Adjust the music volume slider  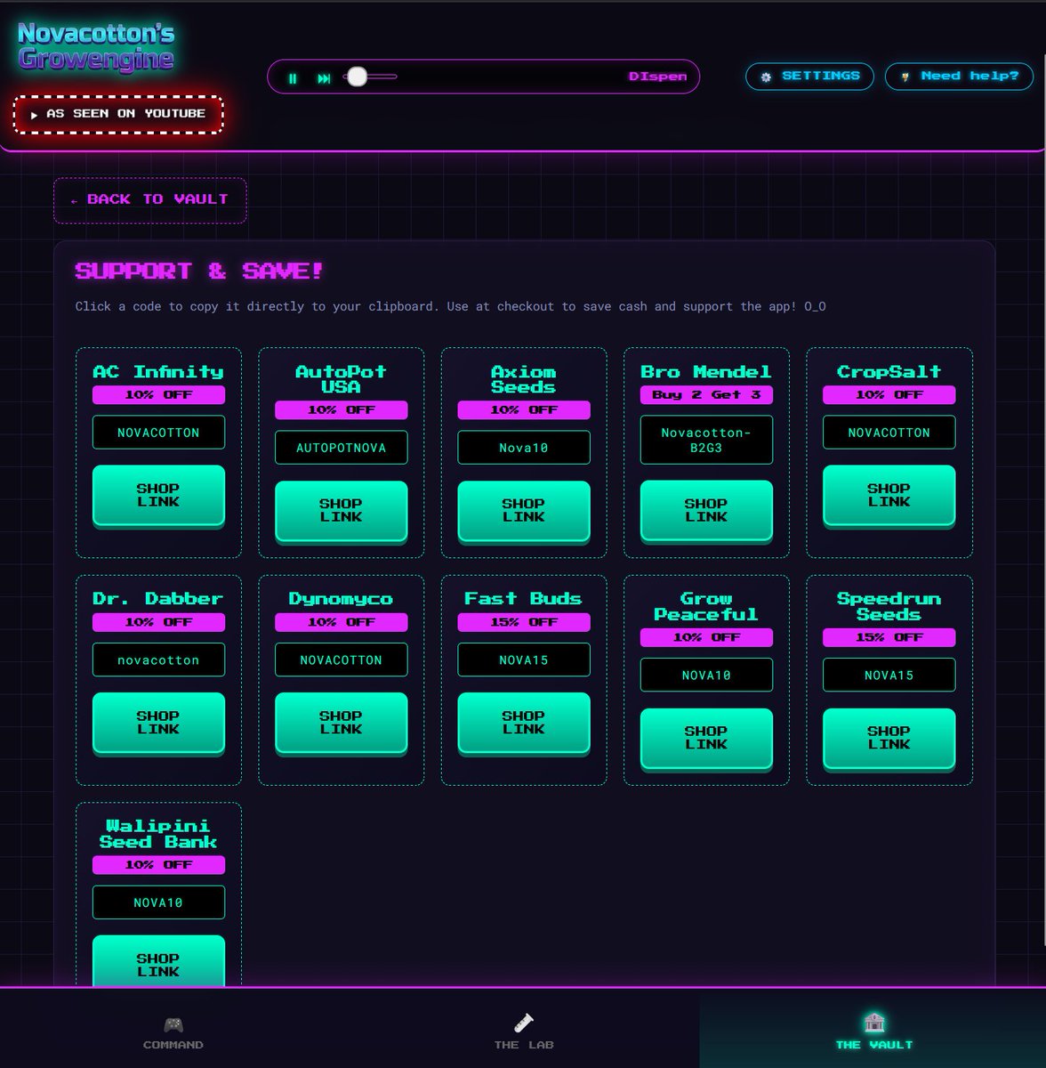tap(371, 77)
